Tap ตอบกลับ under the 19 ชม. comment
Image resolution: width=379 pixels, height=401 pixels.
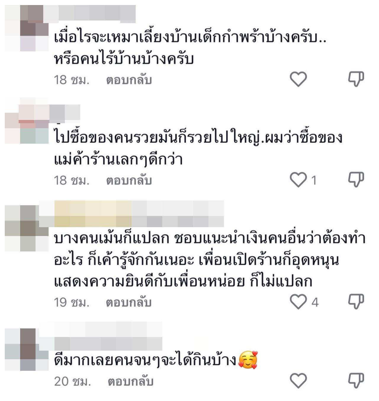129,302
